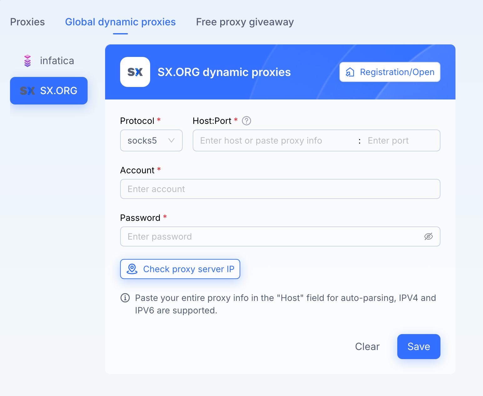Click the house icon in Registration button

[350, 72]
